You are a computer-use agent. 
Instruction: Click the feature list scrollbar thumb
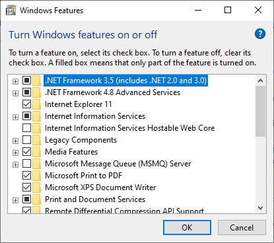point(261,111)
